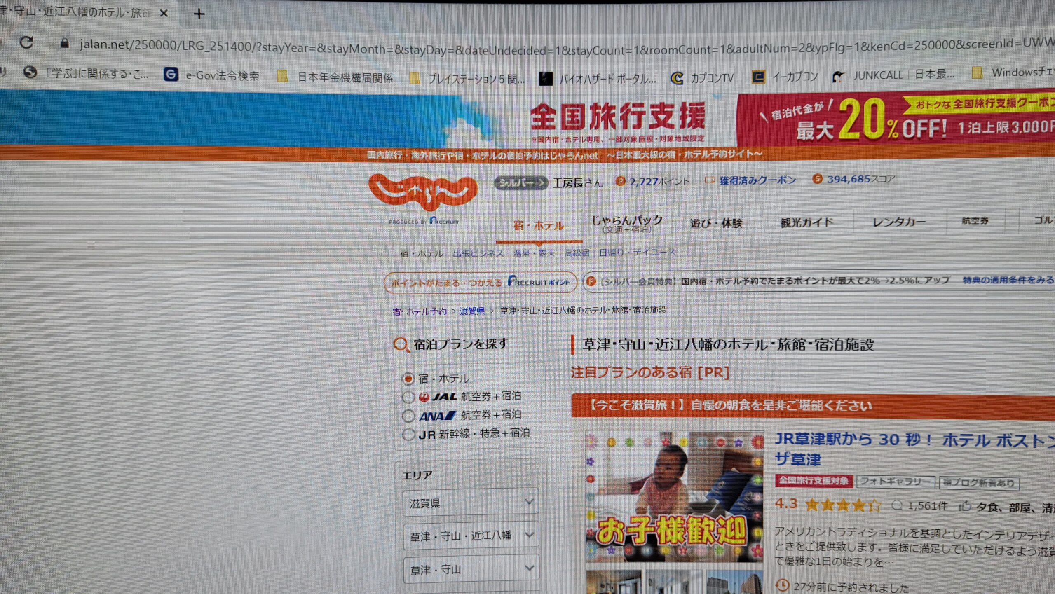The image size is (1055, 594).
Task: Open the 滋賀県 prefecture dropdown
Action: coord(471,502)
